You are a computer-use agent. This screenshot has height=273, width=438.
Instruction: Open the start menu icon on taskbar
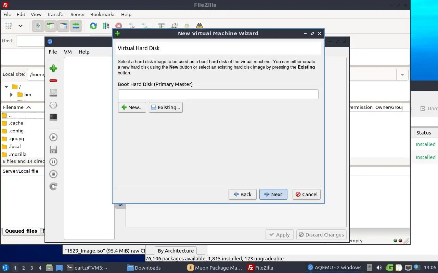(x=5, y=268)
